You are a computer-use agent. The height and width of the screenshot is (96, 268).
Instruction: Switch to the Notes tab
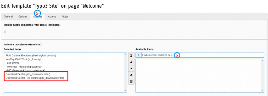[65, 16]
